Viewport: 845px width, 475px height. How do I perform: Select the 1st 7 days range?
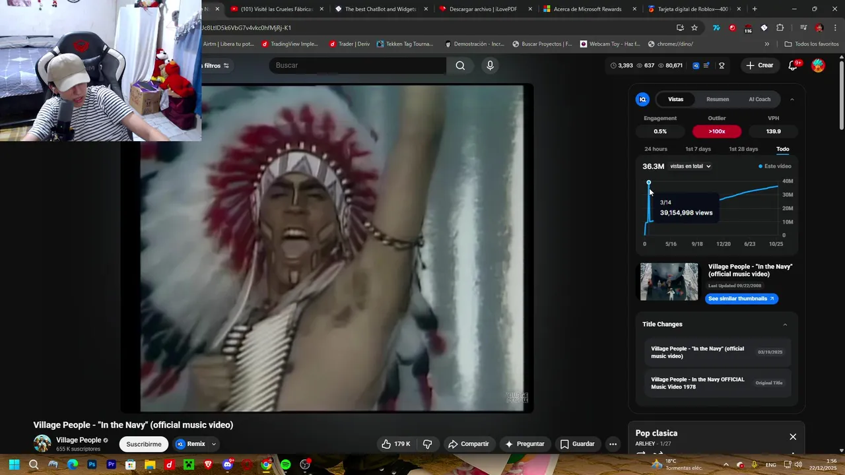pos(698,149)
